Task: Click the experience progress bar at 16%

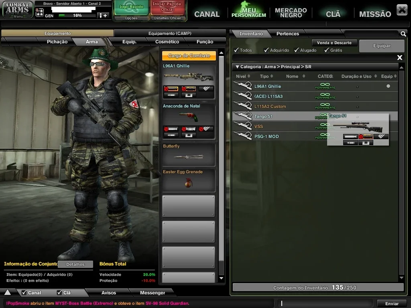Action: 77,16
